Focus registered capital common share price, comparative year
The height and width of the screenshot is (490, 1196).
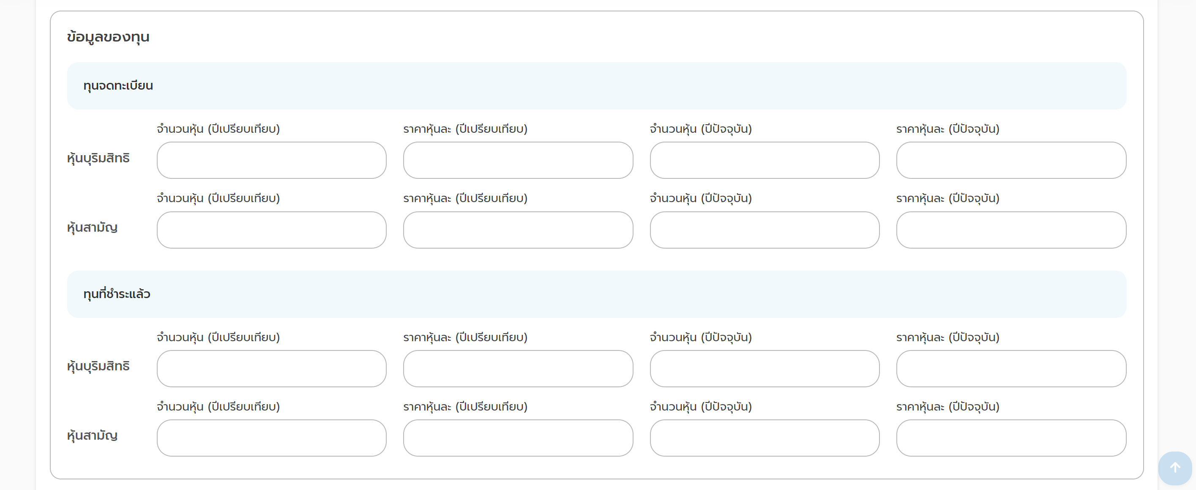pyautogui.click(x=518, y=230)
